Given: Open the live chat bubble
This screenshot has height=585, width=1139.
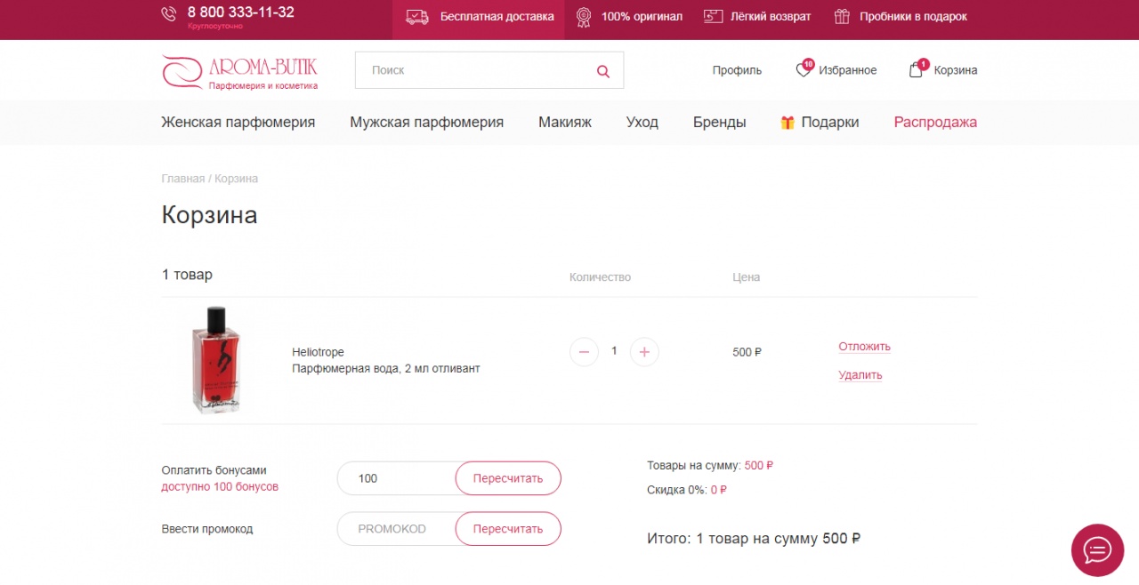Looking at the screenshot, I should 1097,550.
